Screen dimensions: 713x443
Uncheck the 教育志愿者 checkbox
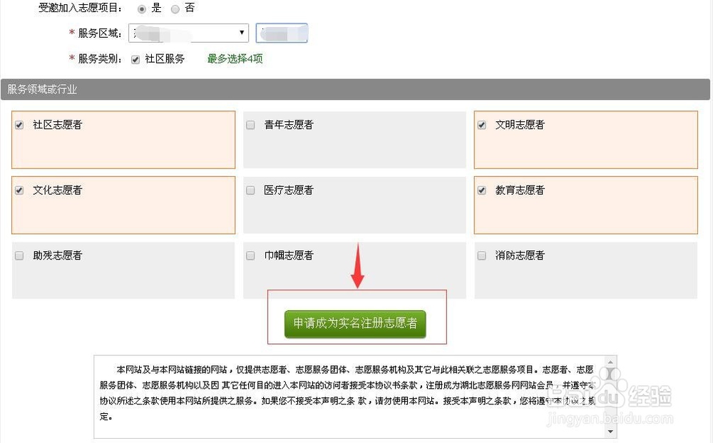(x=481, y=190)
